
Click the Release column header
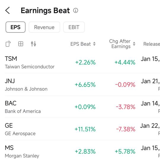point(152,44)
